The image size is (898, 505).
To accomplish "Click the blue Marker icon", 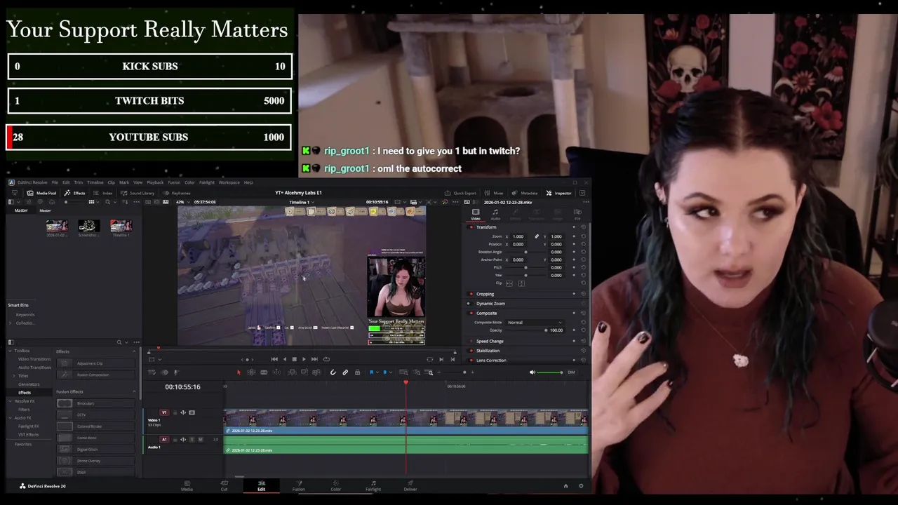I will point(384,372).
